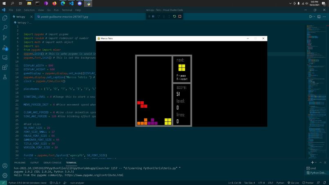Start Go Live server from status bar
The height and width of the screenshot is (185, 329).
coord(293,183)
